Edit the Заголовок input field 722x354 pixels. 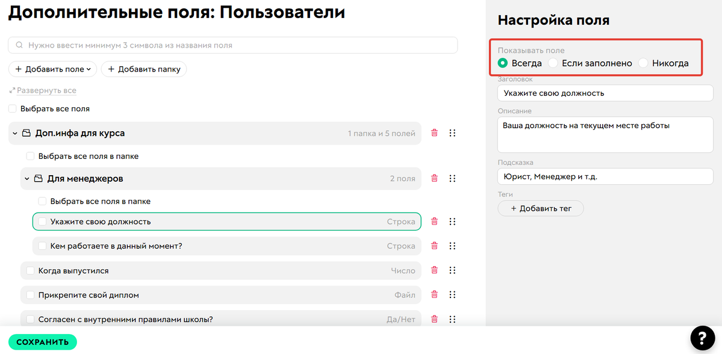[605, 93]
